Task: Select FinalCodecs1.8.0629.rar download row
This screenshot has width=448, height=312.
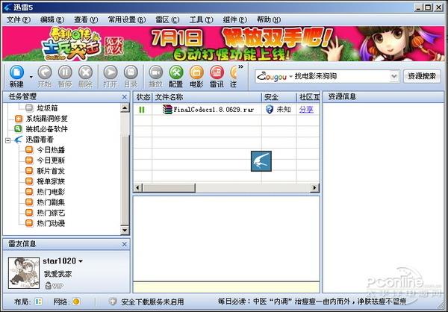Action: point(226,110)
